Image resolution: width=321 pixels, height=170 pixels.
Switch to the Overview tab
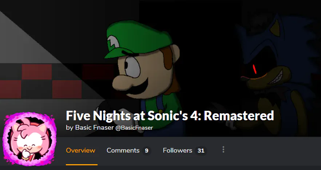pyautogui.click(x=81, y=150)
